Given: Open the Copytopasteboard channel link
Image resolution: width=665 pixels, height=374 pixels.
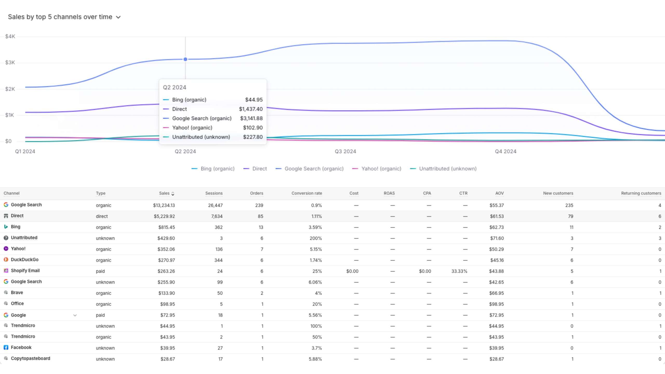Looking at the screenshot, I should 30,358.
